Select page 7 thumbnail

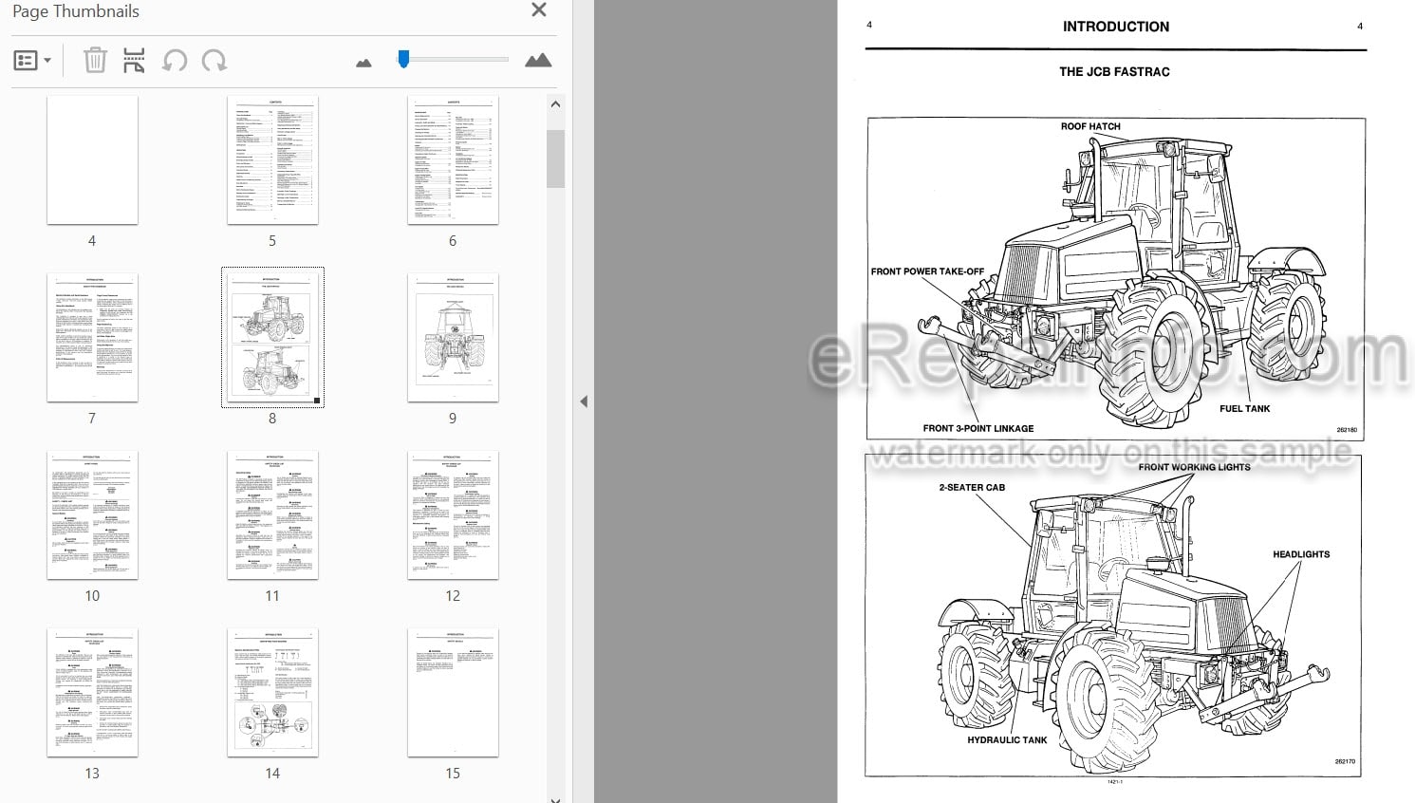92,337
